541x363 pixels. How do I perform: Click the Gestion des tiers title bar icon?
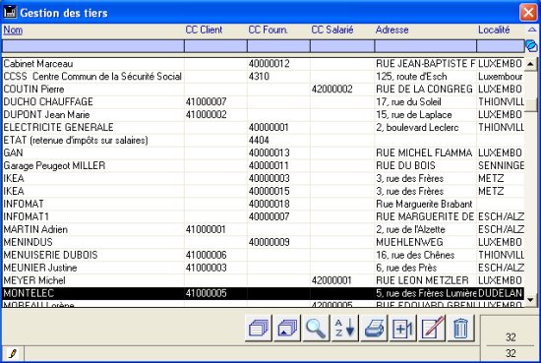pyautogui.click(x=10, y=13)
